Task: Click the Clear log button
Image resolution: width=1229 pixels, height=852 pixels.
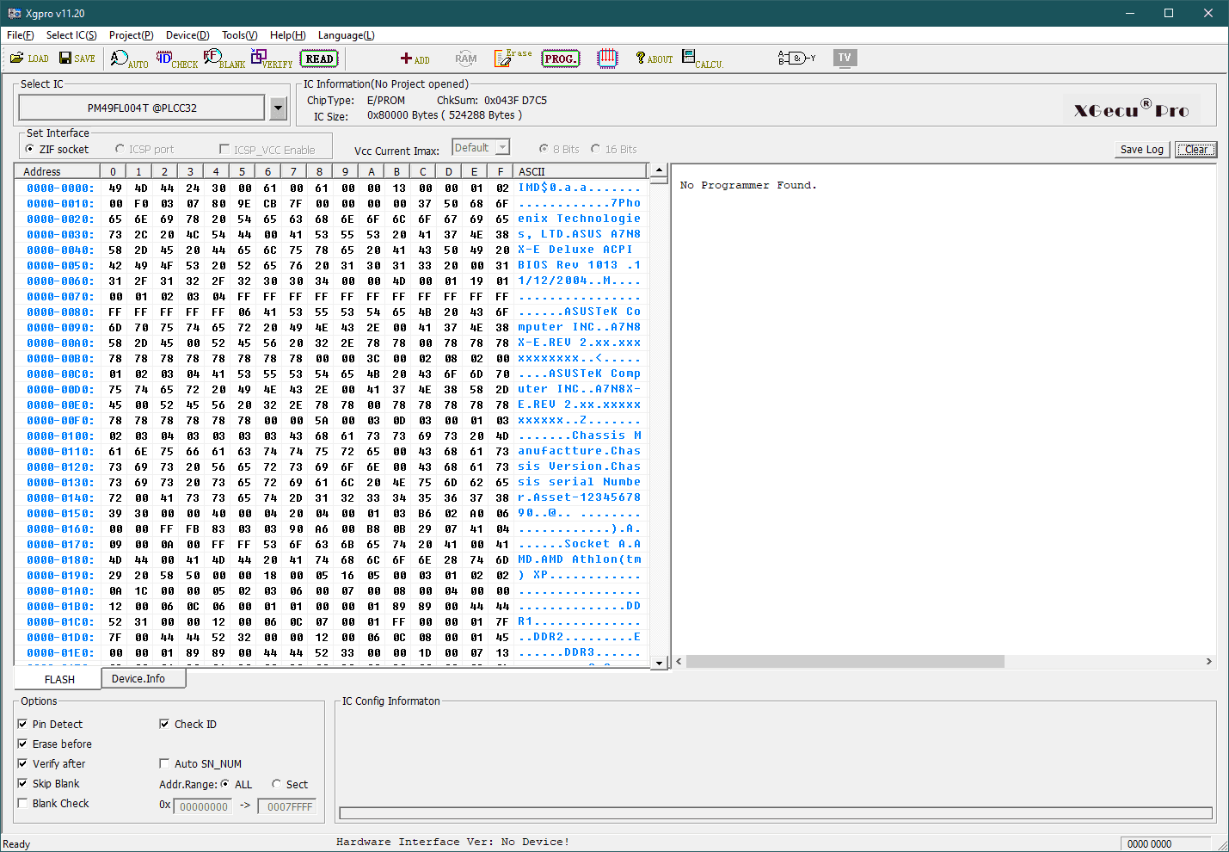Action: coord(1195,149)
